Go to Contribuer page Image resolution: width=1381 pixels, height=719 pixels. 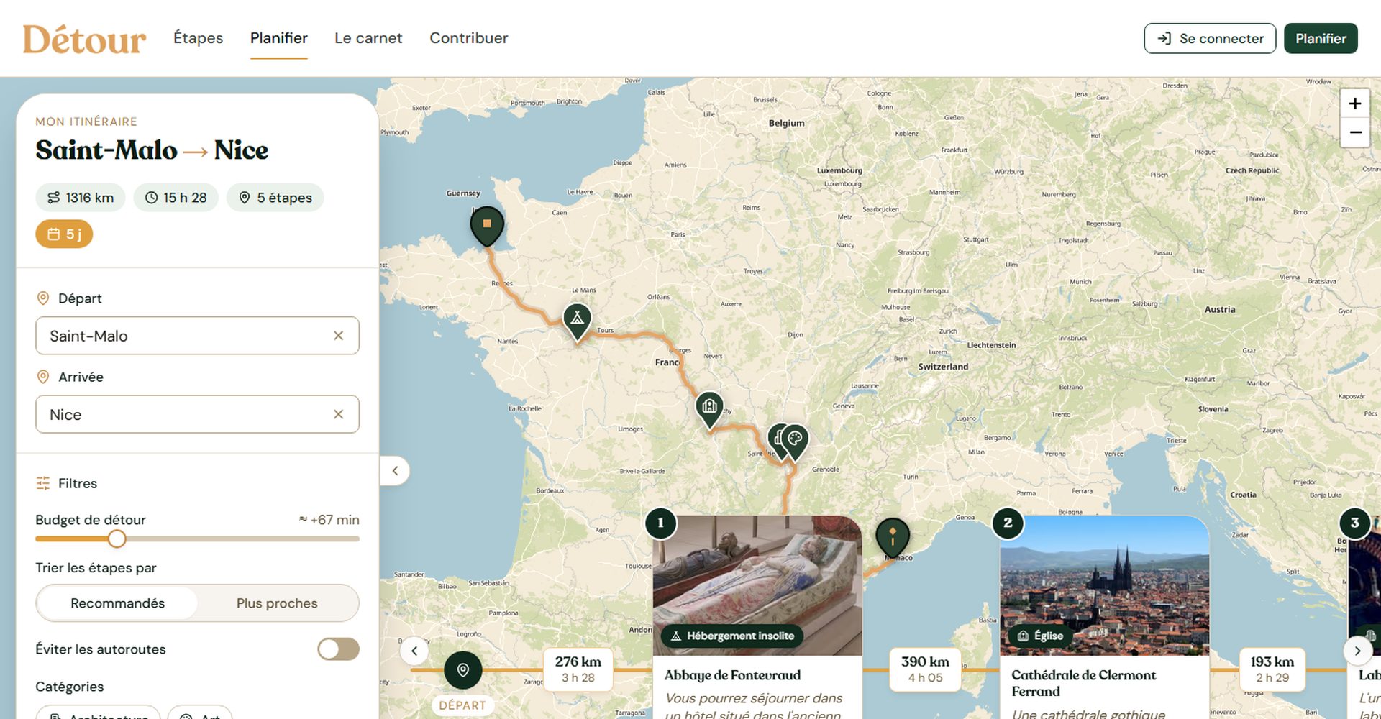[x=468, y=38]
